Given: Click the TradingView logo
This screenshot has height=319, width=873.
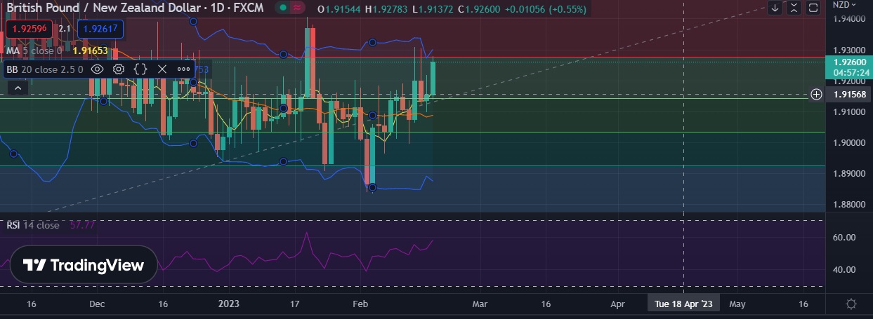Looking at the screenshot, I should pos(84,265).
